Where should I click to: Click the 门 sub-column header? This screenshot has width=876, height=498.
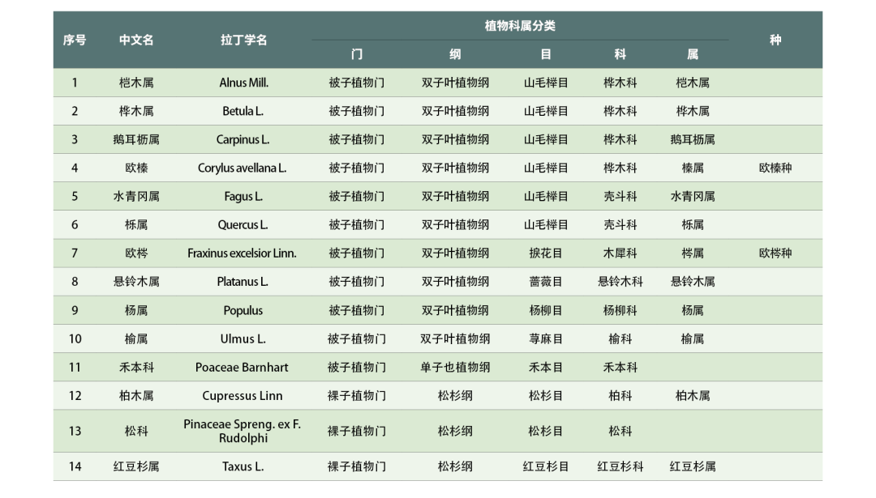coord(357,53)
